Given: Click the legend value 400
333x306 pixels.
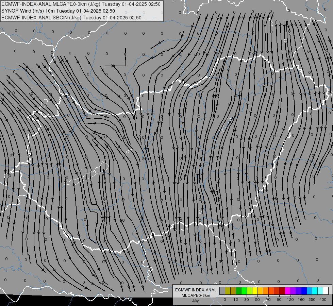Looking at the screenshot, I should [323, 300].
